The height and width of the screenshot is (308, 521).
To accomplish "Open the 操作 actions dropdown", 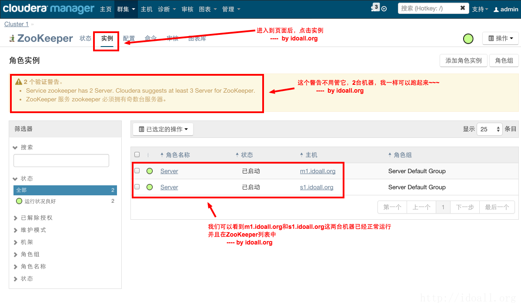I will point(501,38).
